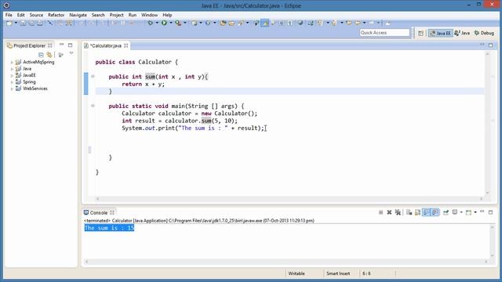
Task: Click Remove All Terminated Launches icon
Action: coord(398,212)
